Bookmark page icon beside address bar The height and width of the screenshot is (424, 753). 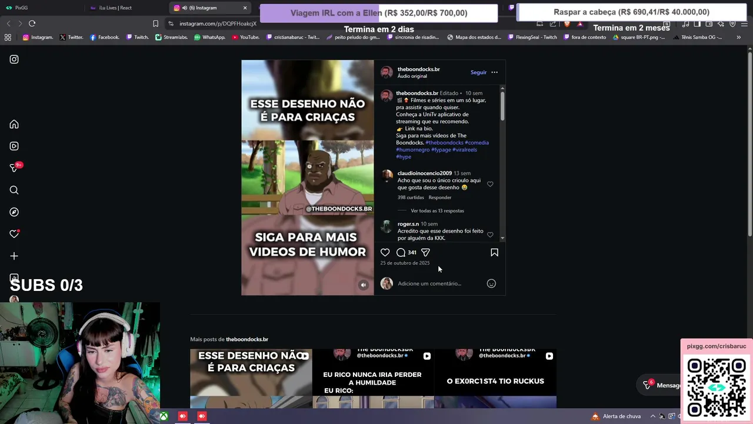click(x=155, y=24)
